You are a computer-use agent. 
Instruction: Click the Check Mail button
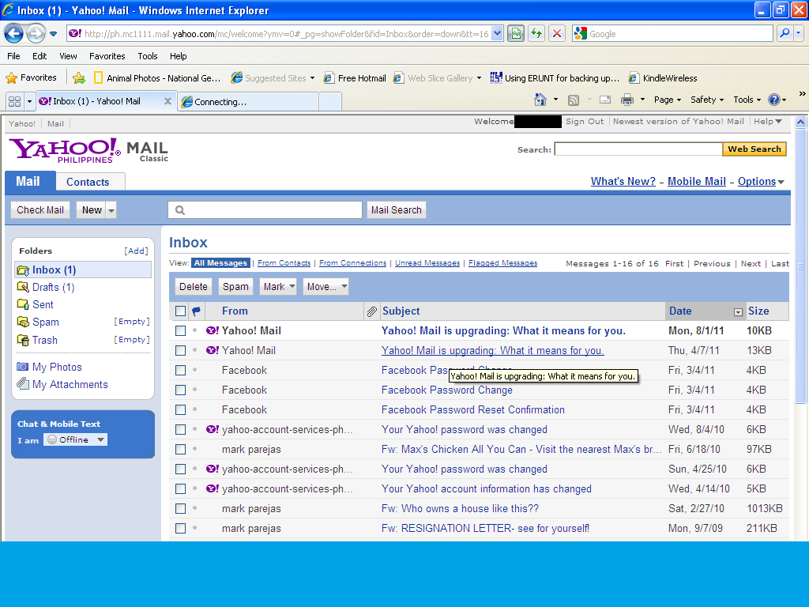tap(40, 210)
